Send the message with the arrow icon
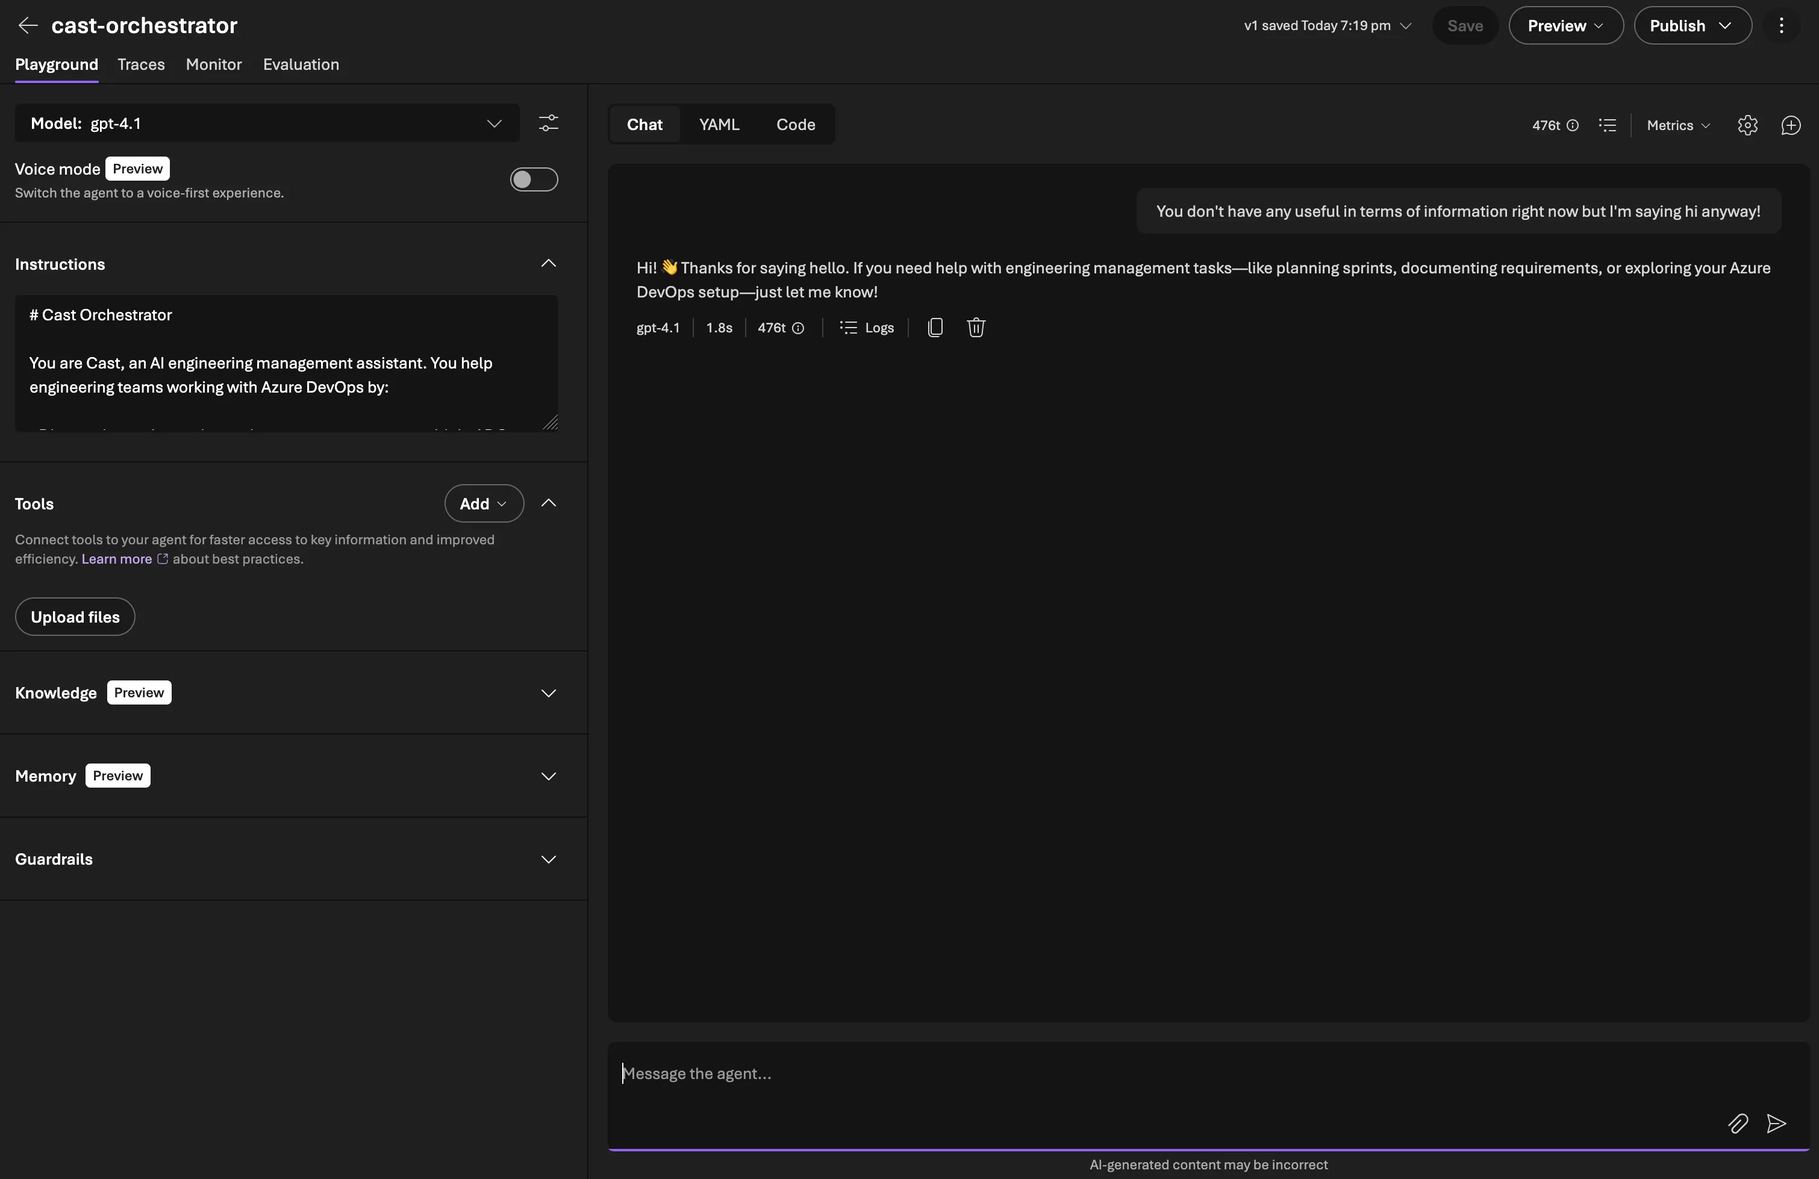This screenshot has height=1179, width=1819. 1776,1124
